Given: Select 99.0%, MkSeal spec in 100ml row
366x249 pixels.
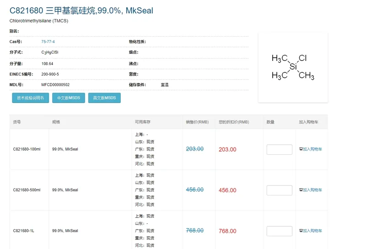Looking at the screenshot, I should (65, 149).
